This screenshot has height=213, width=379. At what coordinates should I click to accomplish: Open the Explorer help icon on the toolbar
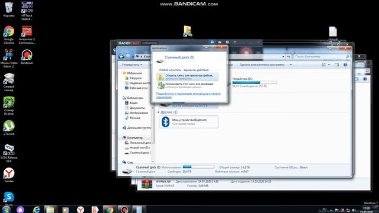pyautogui.click(x=345, y=64)
